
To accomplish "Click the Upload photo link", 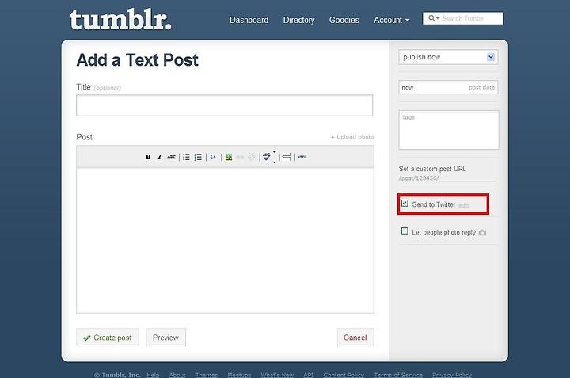I will pyautogui.click(x=351, y=137).
